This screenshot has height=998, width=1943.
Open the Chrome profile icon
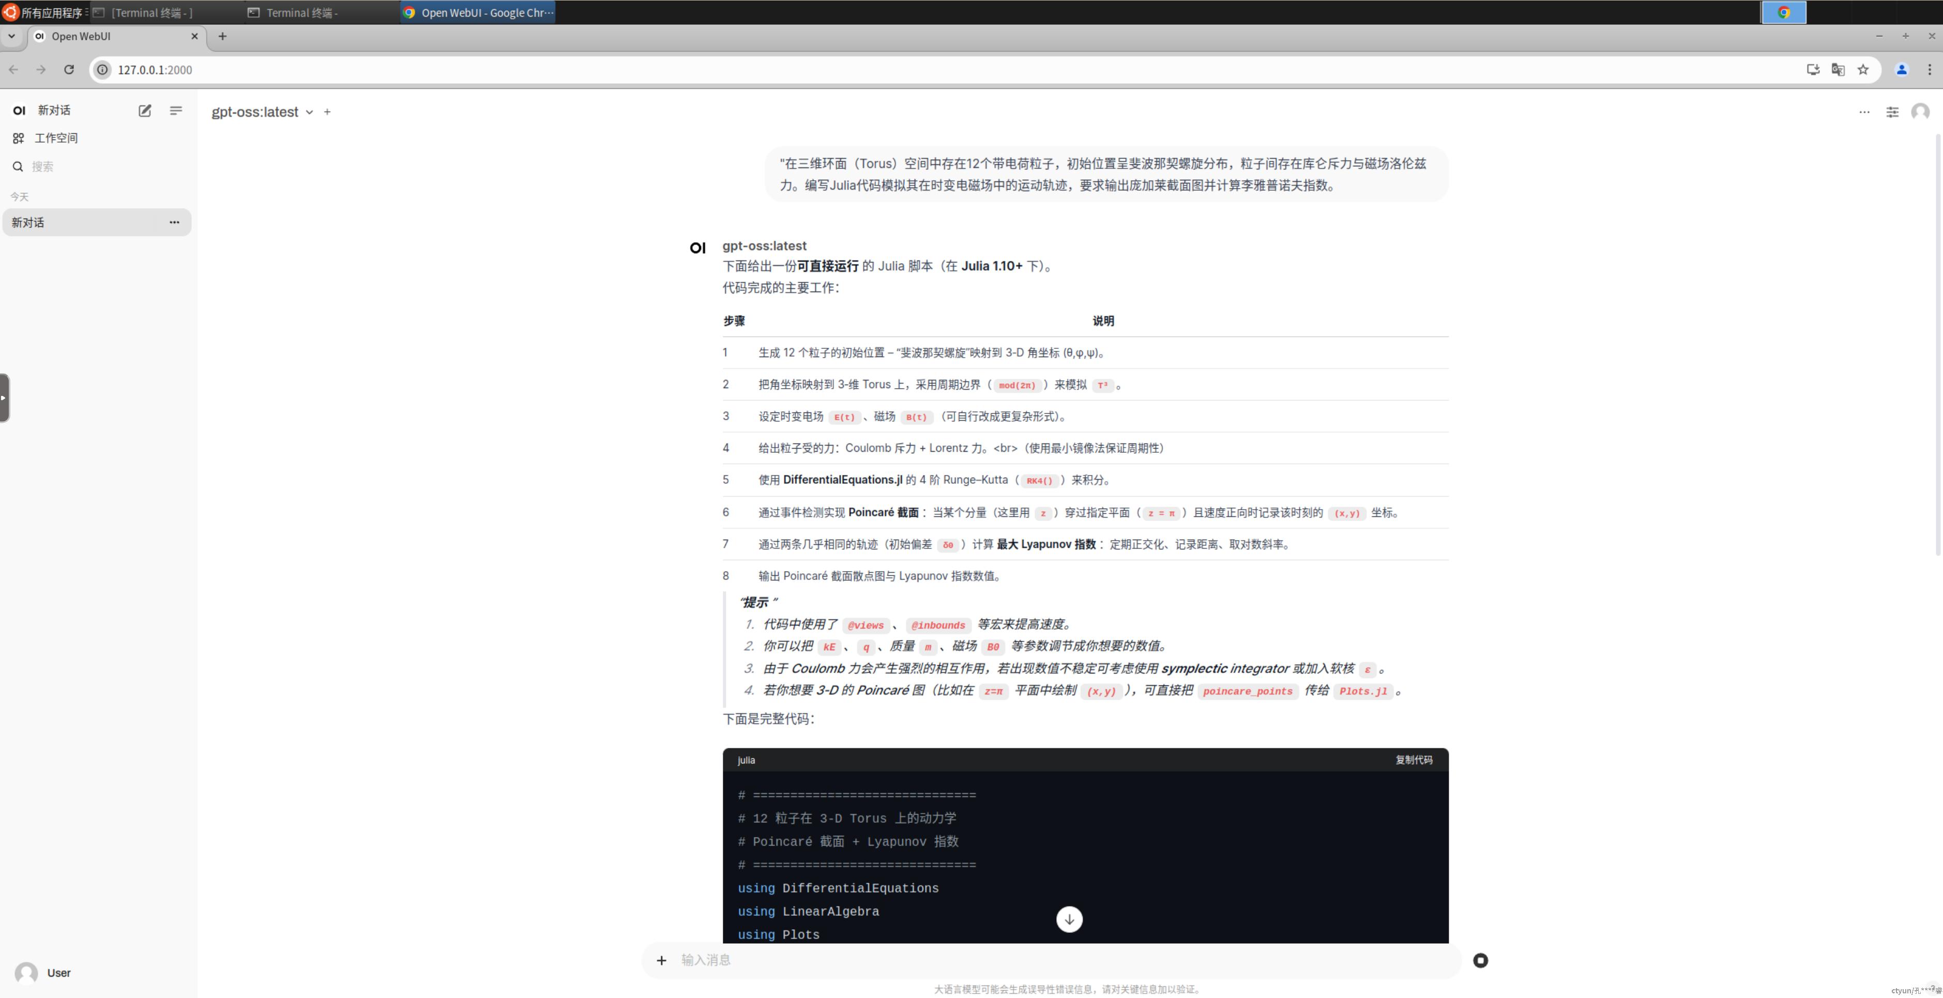point(1902,69)
